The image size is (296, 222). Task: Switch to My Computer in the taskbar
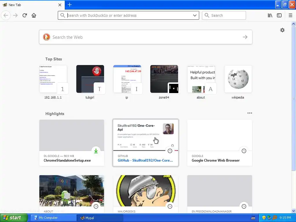coord(53,218)
